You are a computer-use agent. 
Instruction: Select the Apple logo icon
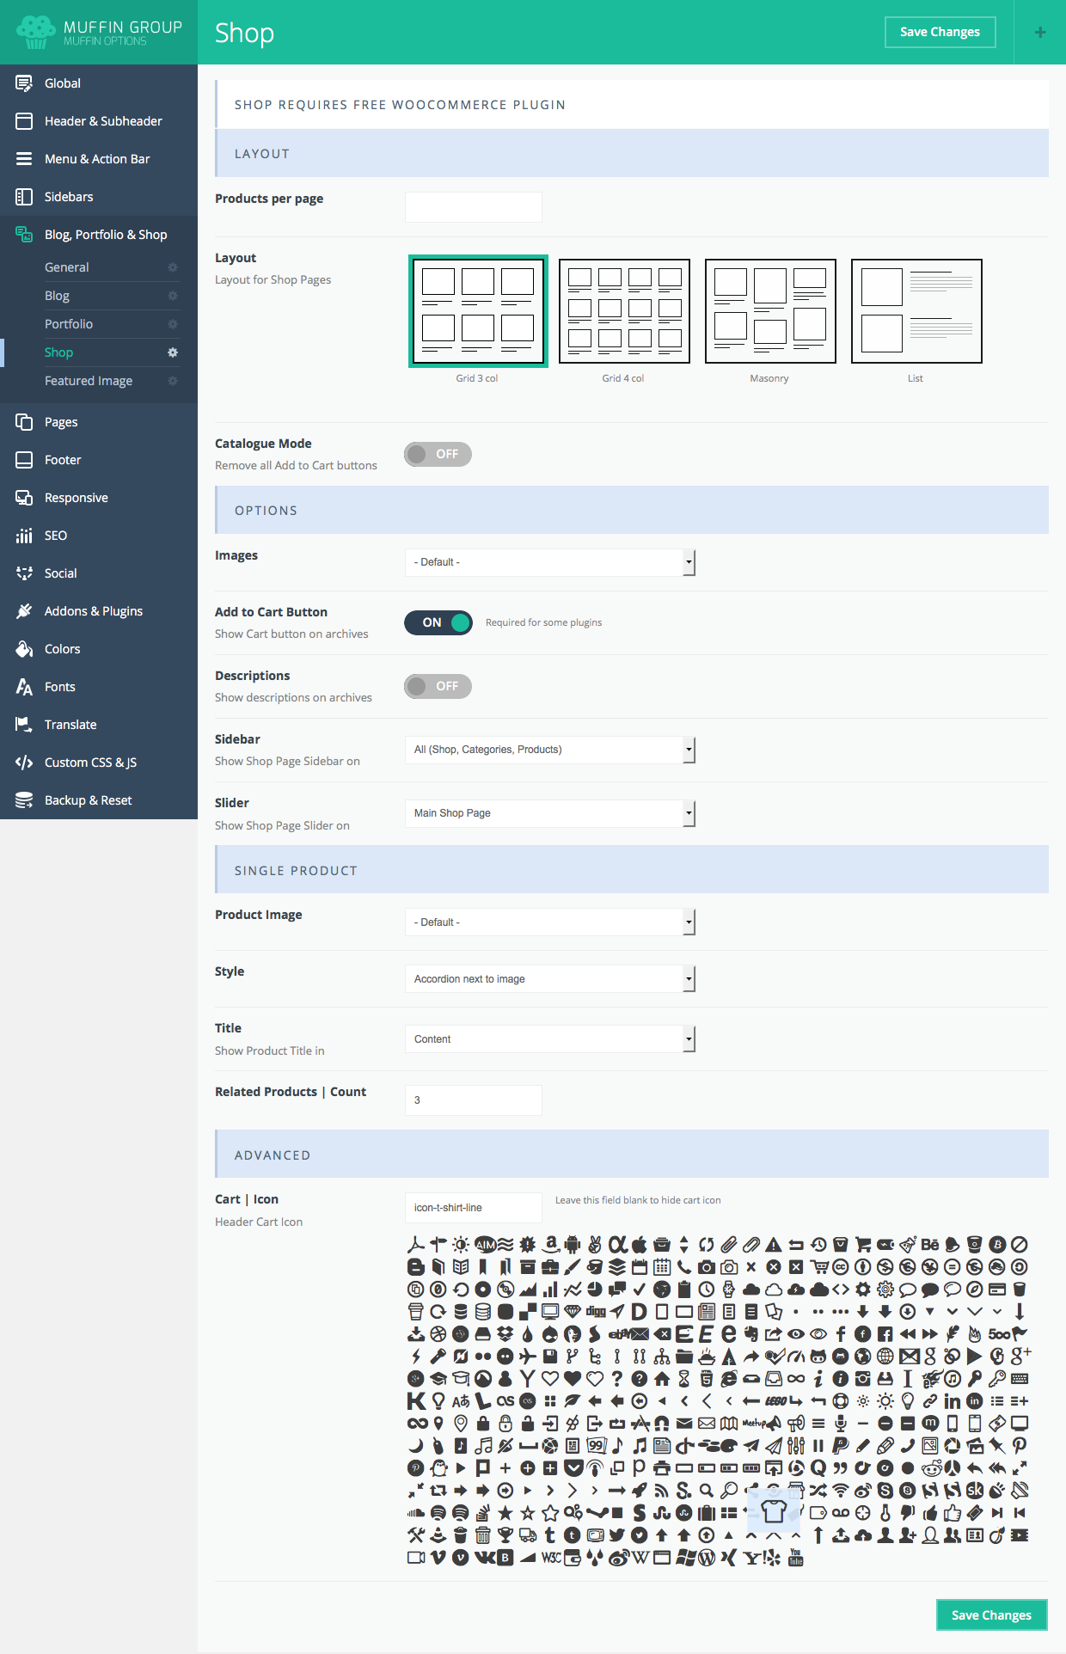(640, 1245)
